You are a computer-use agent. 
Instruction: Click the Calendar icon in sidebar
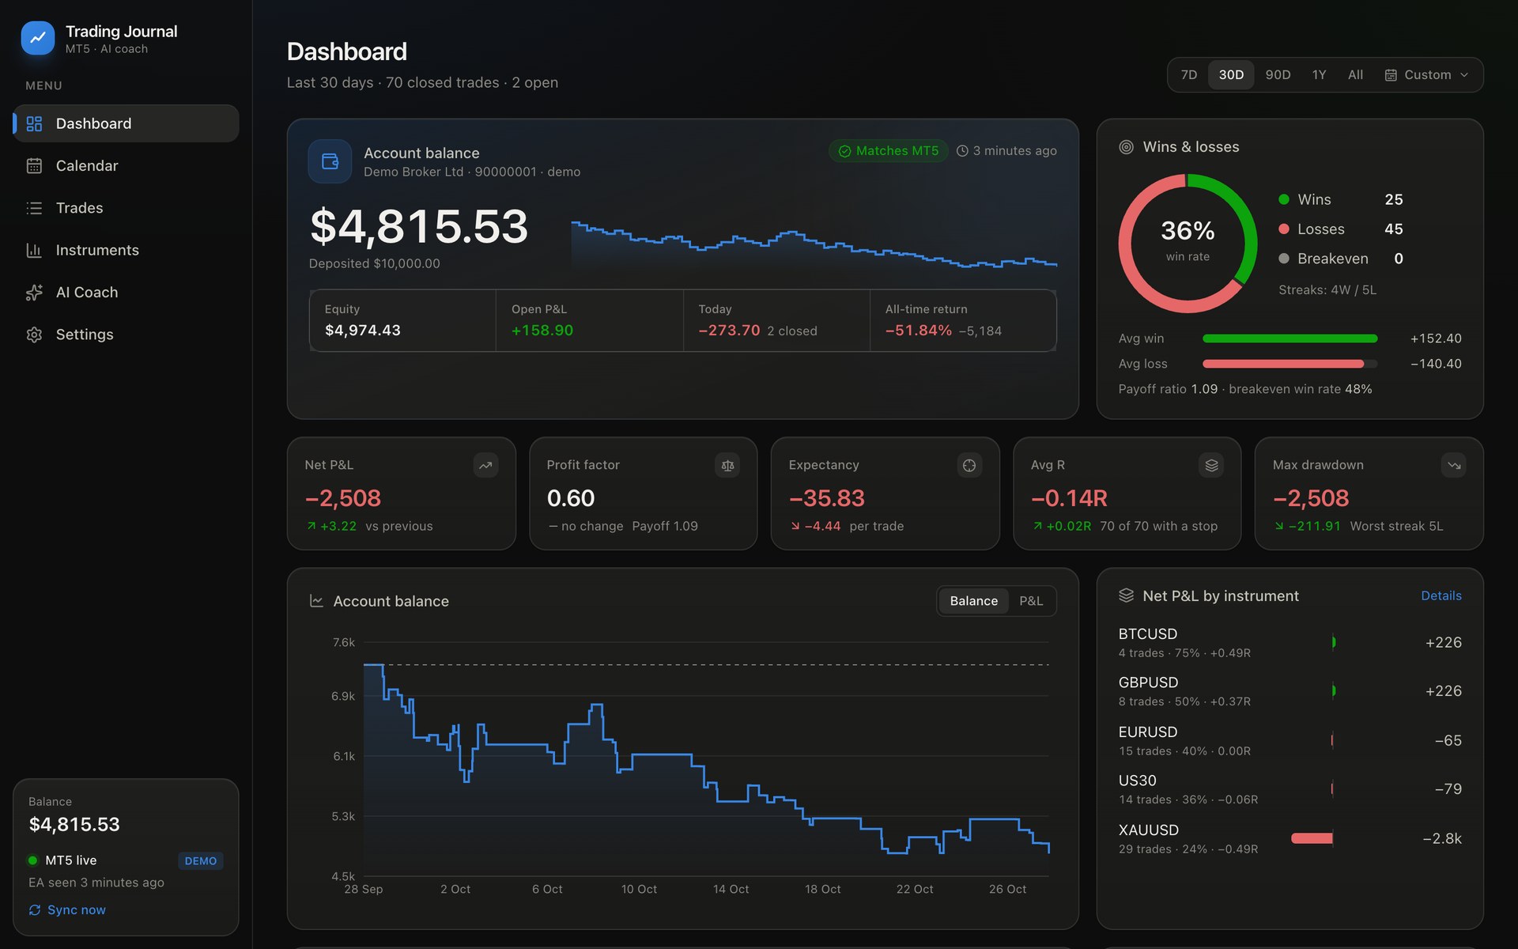pyautogui.click(x=34, y=166)
